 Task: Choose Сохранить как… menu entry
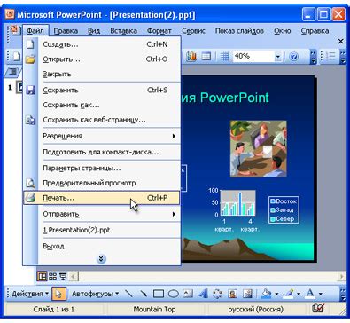[102, 105]
